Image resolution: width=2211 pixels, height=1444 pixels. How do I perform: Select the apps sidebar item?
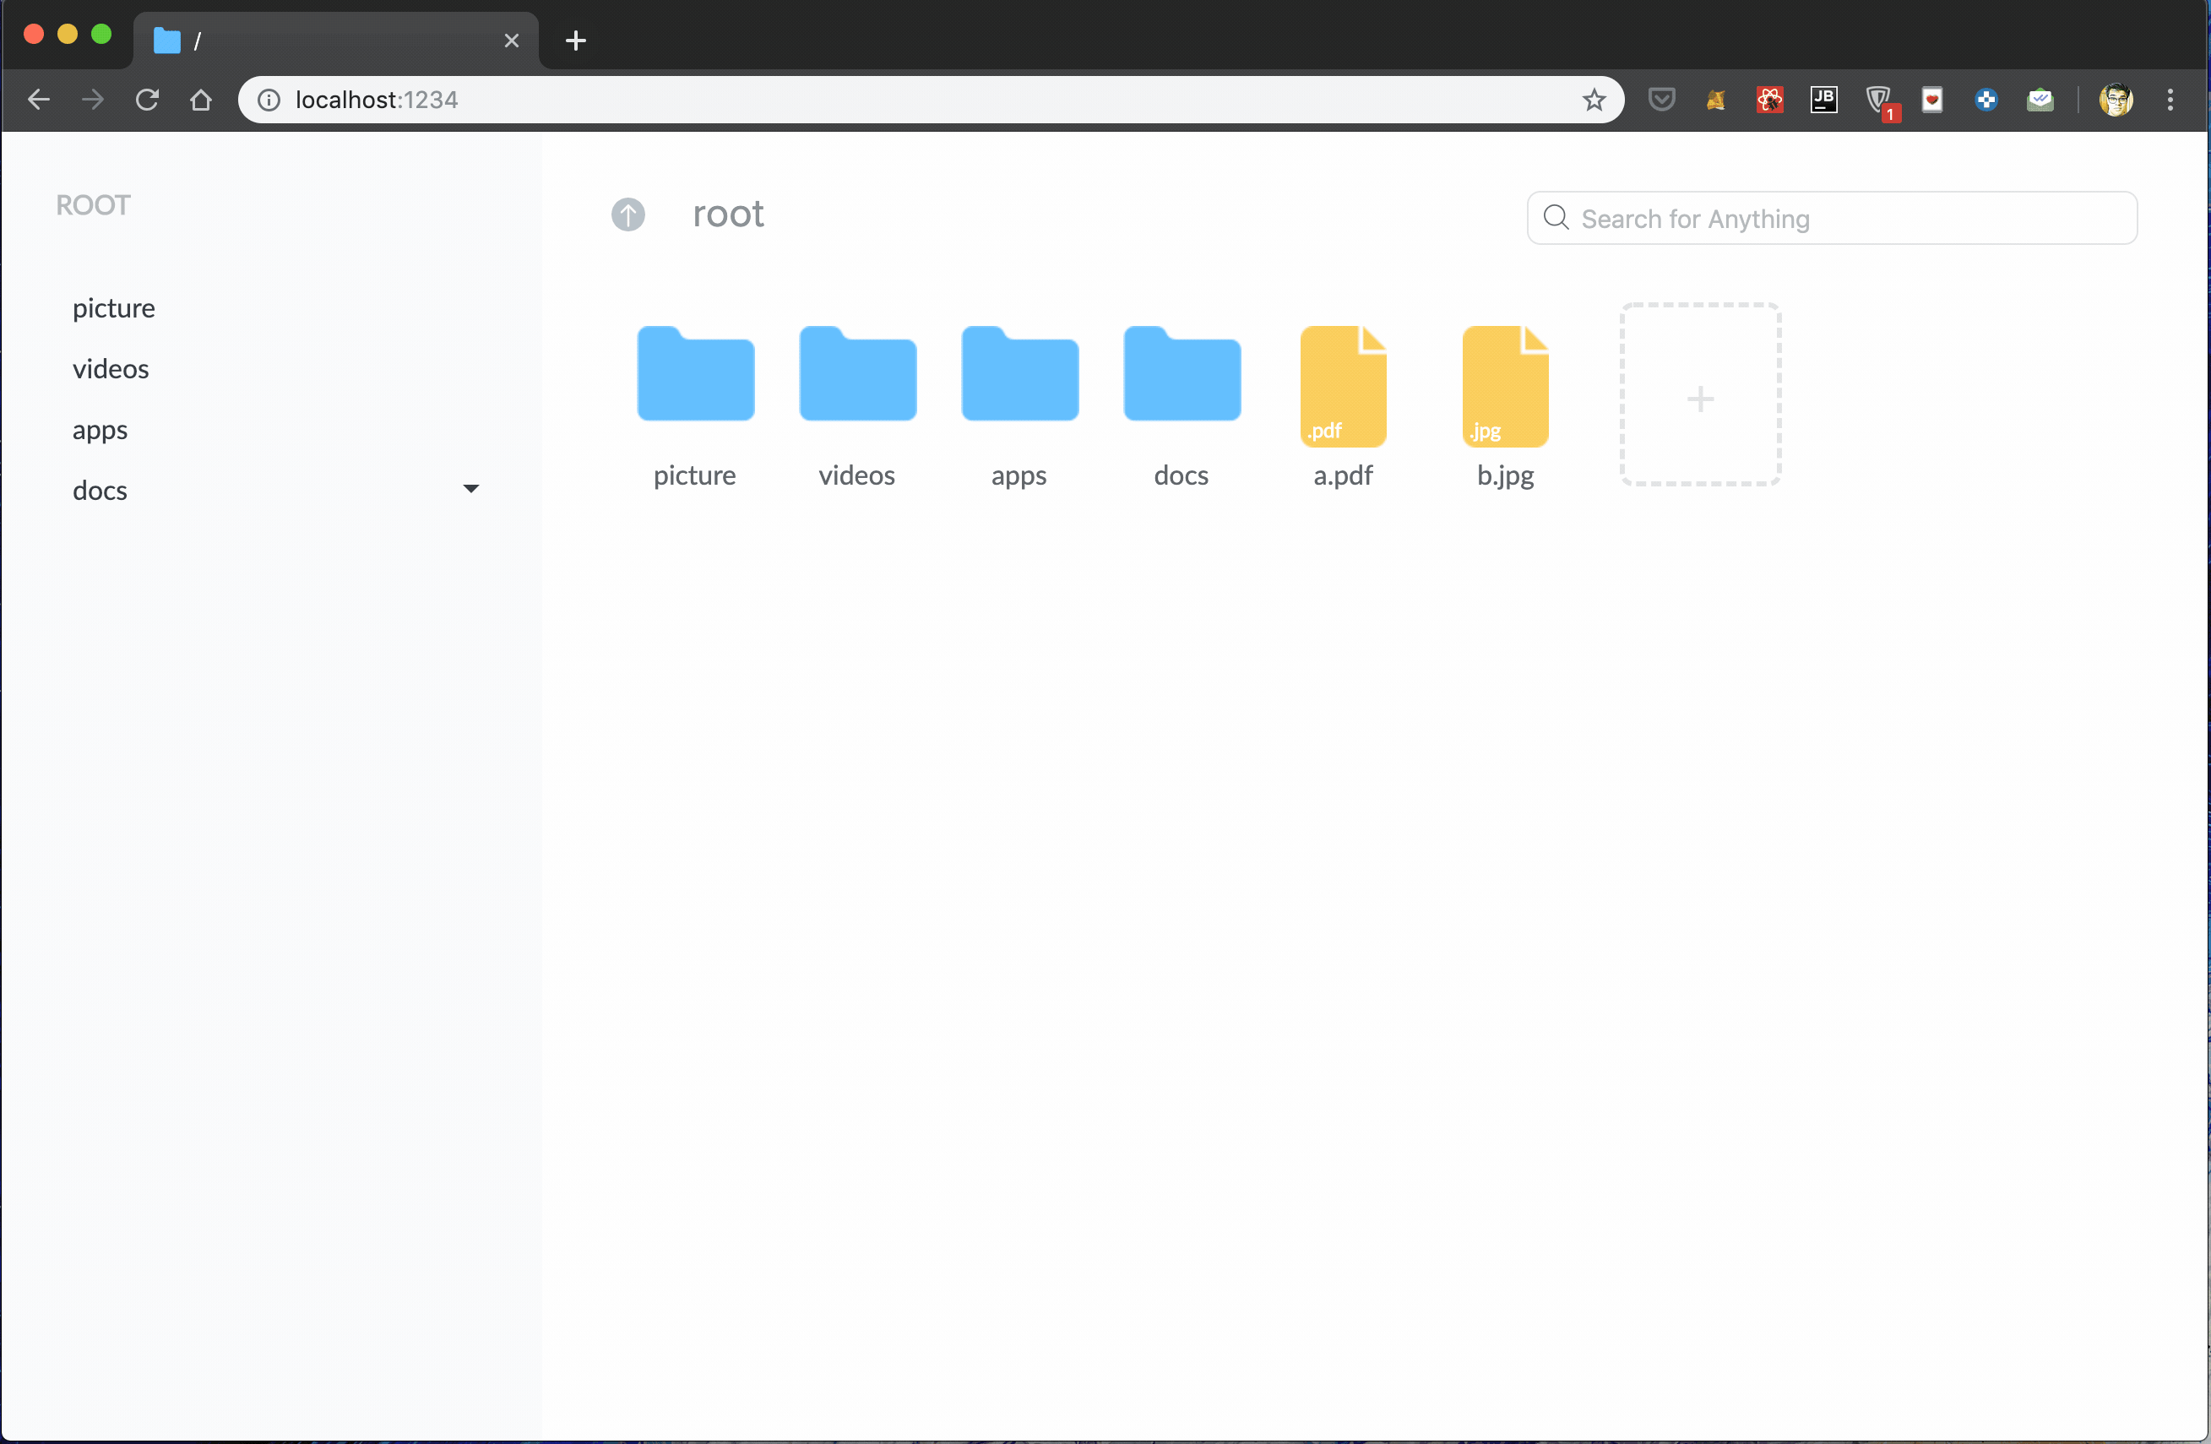[101, 429]
